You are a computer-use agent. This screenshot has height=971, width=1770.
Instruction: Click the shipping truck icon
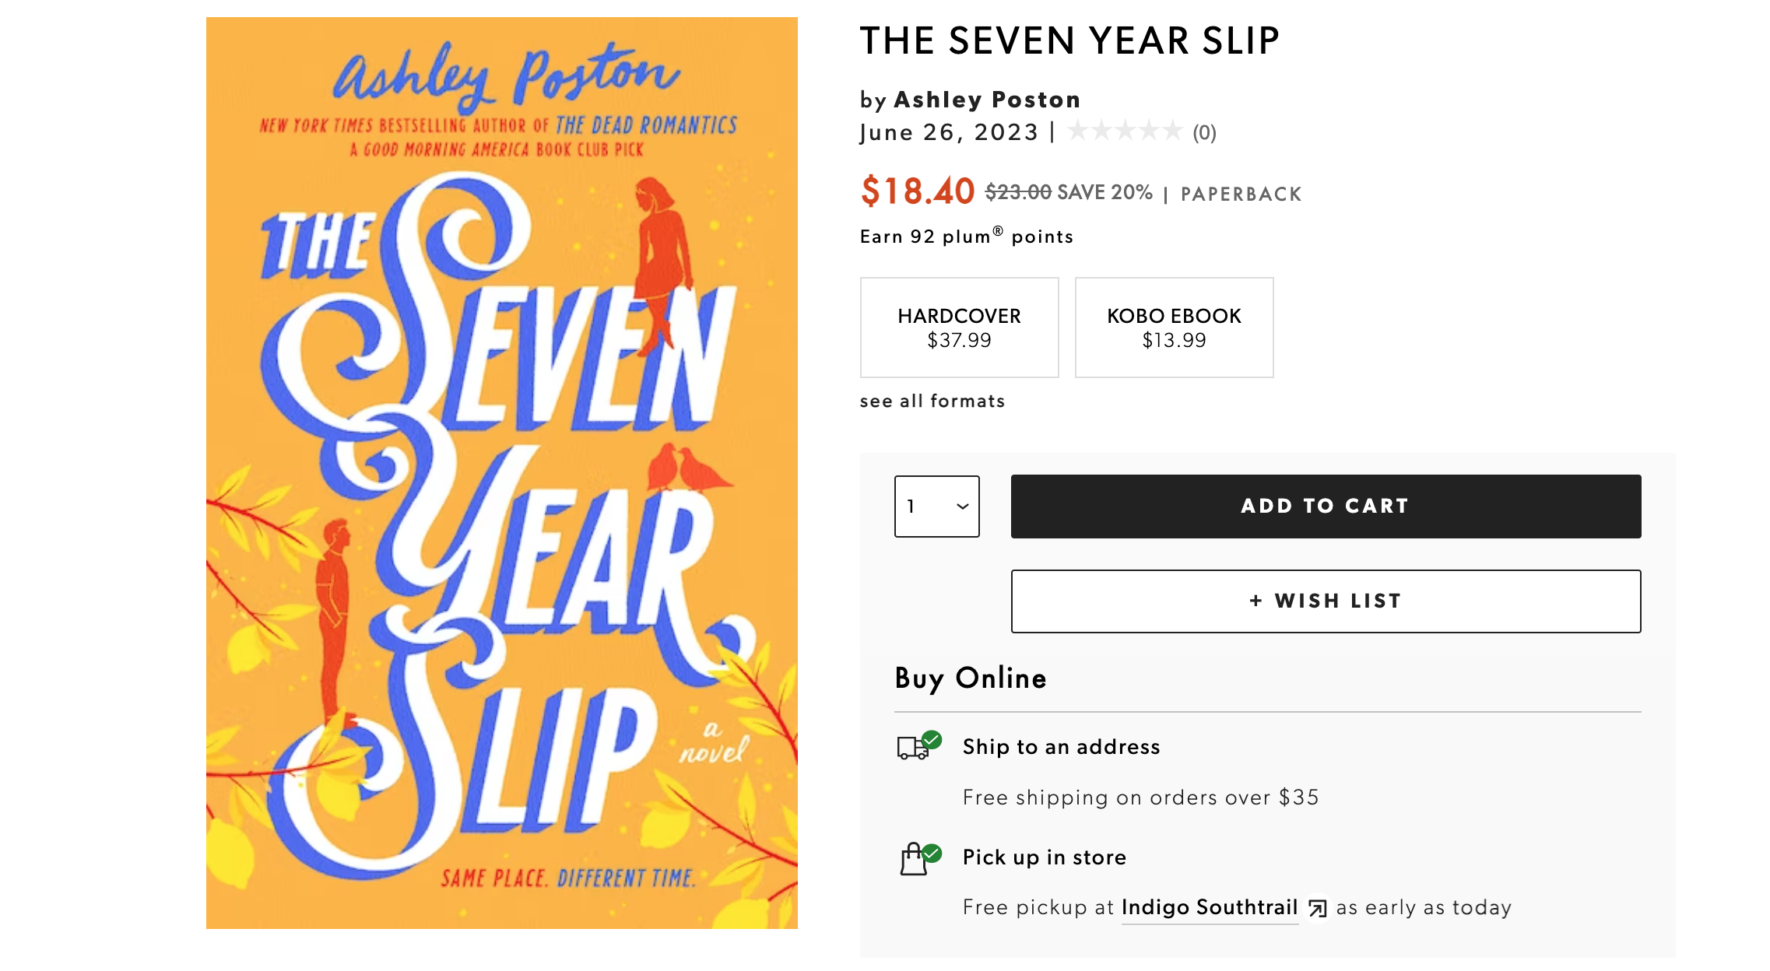tap(911, 748)
